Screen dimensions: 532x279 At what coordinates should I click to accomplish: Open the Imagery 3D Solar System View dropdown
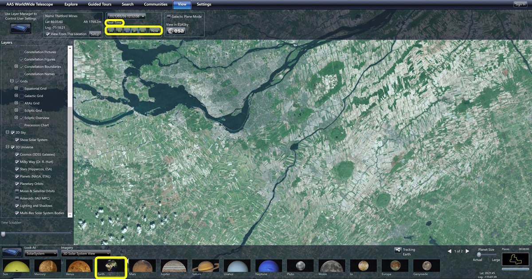click(x=86, y=253)
